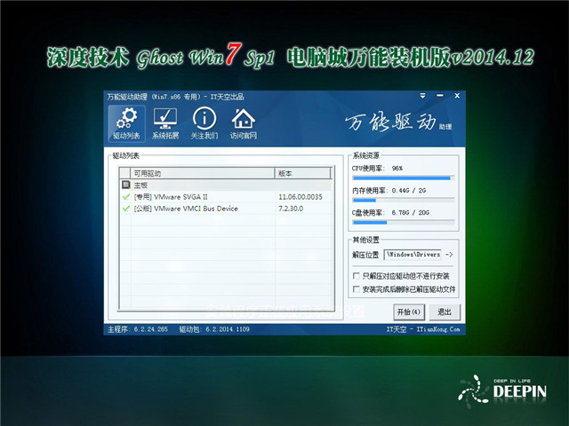
Task: Click the IT天空 - ITianKong.Com link
Action: [x=423, y=329]
